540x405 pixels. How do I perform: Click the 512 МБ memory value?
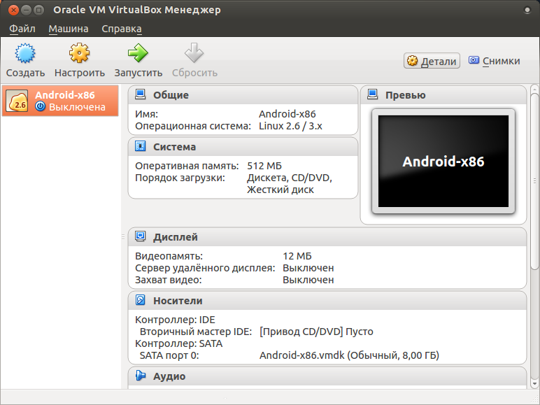[x=264, y=166]
